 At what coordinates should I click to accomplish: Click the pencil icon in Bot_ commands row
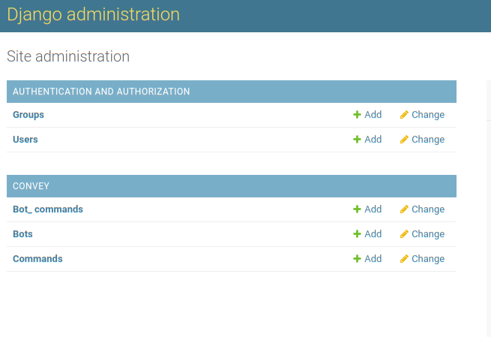pos(404,209)
